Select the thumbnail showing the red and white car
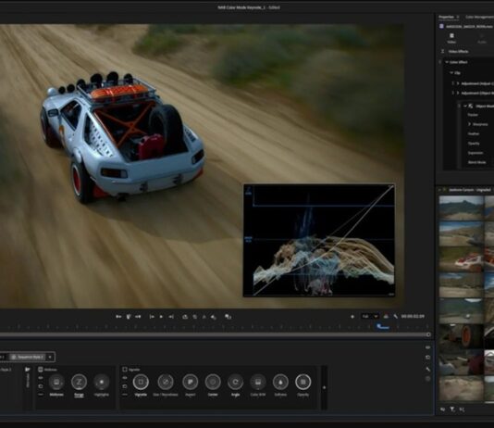Screen dimensions: 494x428 coord(461,259)
